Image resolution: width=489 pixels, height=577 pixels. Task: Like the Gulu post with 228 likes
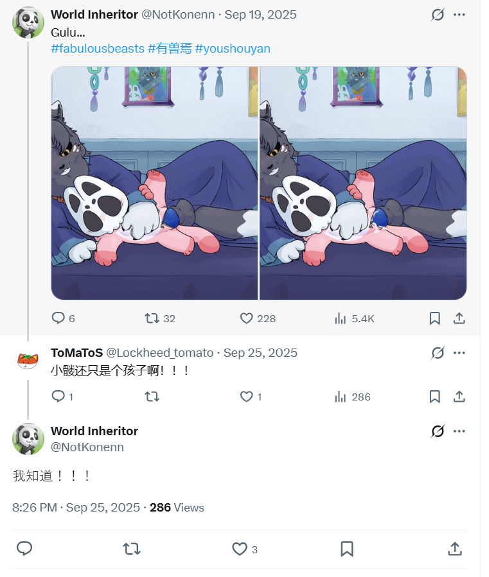[246, 318]
